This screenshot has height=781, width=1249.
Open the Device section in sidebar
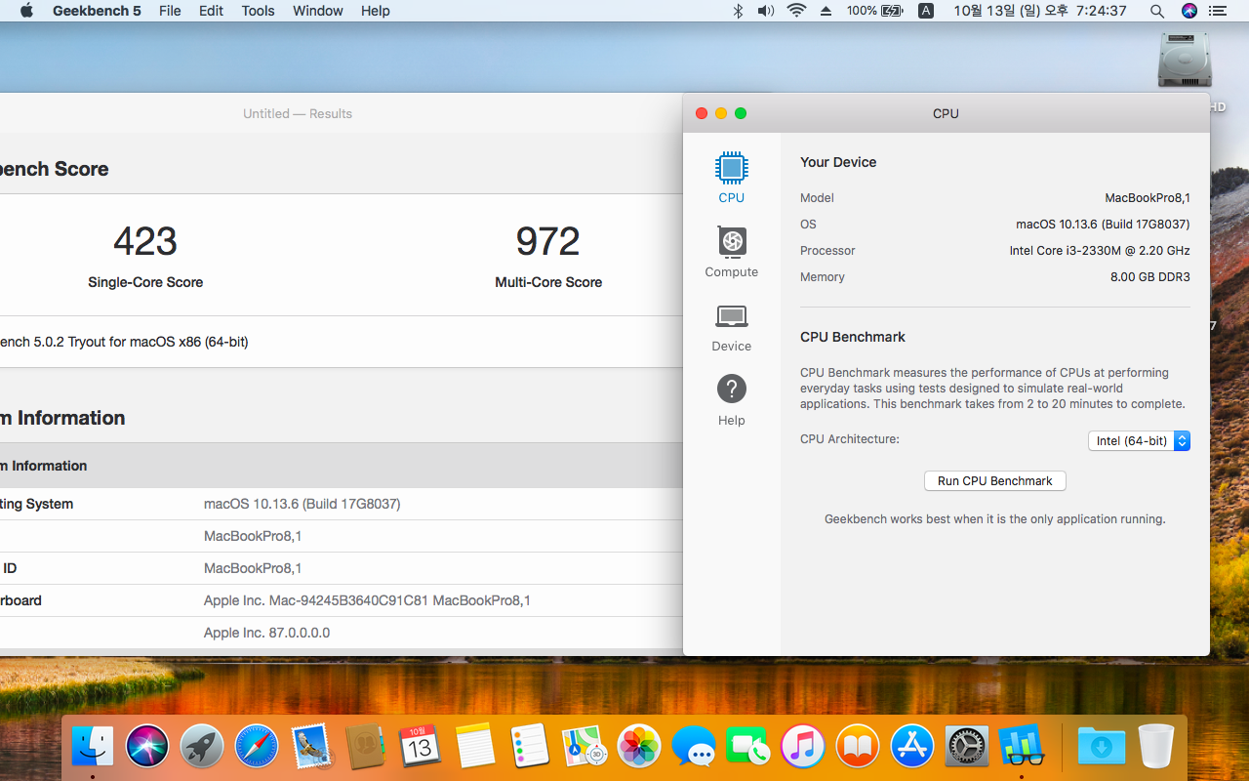pos(732,327)
